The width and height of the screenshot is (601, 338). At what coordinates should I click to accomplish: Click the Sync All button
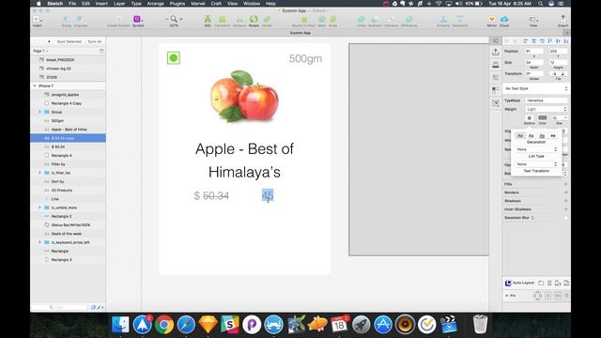pos(95,41)
